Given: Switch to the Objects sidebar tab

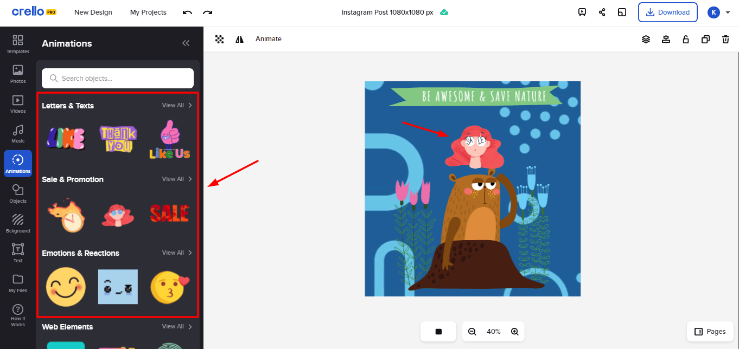Looking at the screenshot, I should [x=18, y=194].
